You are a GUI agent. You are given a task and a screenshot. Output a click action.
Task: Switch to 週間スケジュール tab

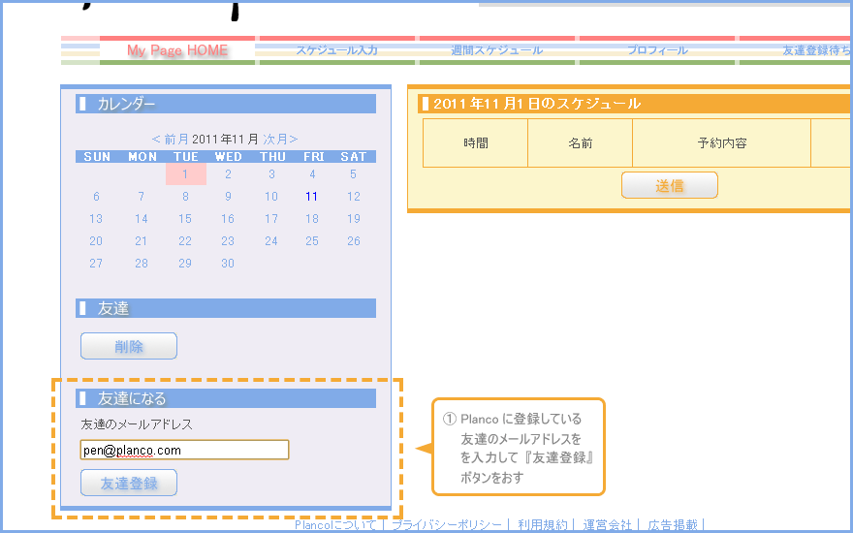(x=497, y=50)
